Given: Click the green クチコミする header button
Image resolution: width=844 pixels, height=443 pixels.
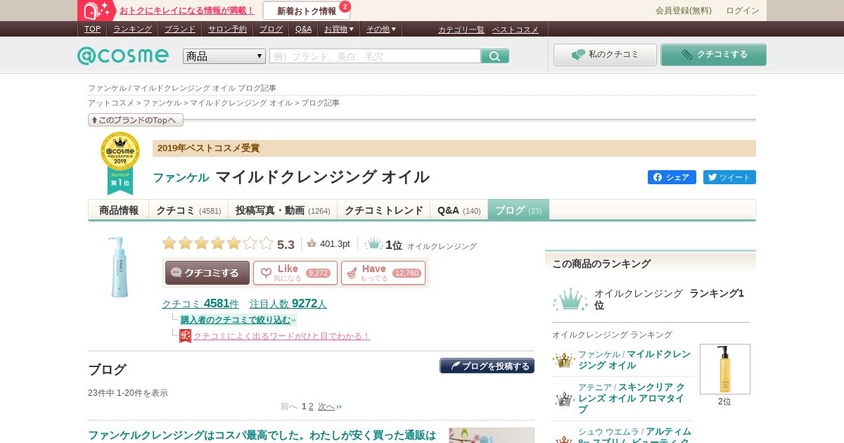Looking at the screenshot, I should pyautogui.click(x=713, y=55).
